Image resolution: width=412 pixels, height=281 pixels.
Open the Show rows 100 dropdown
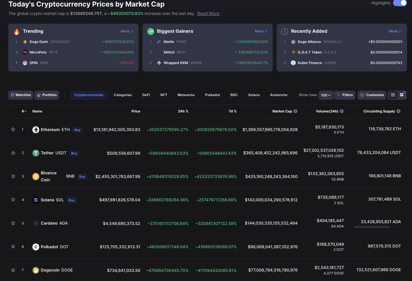coord(326,95)
